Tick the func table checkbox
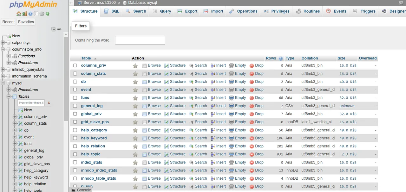This screenshot has height=192, width=406. pos(75,98)
